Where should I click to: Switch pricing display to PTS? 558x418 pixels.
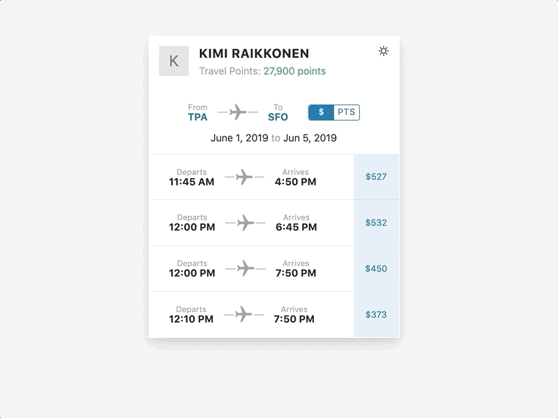(x=347, y=111)
